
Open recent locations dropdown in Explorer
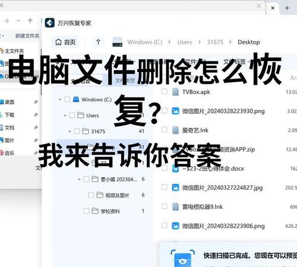[x=18, y=21]
